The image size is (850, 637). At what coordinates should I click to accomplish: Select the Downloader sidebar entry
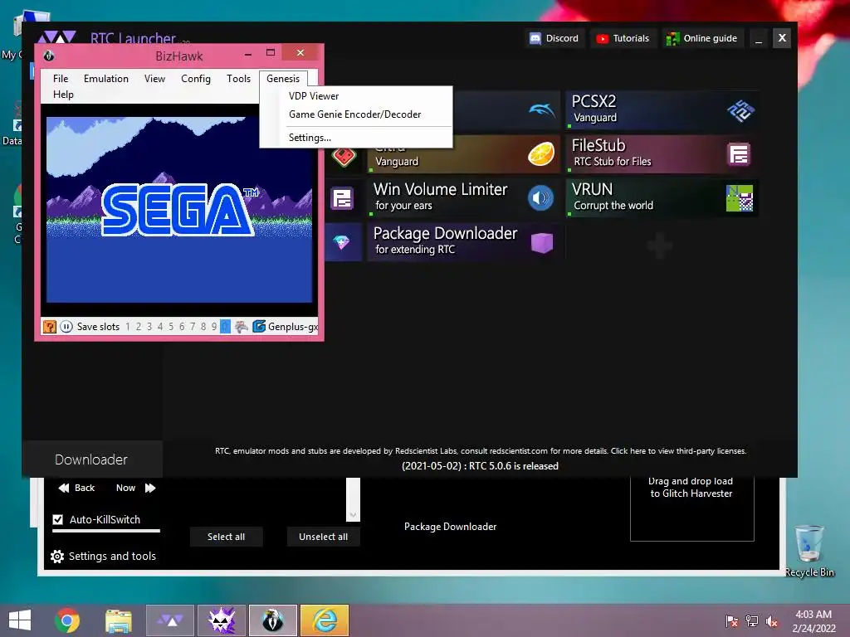(91, 460)
